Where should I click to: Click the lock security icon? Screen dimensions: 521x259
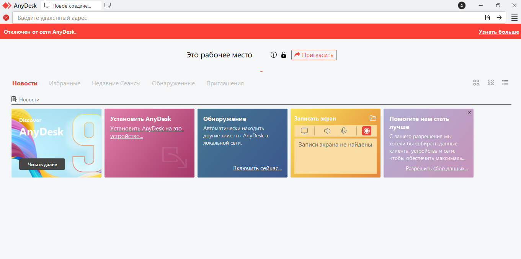click(284, 55)
